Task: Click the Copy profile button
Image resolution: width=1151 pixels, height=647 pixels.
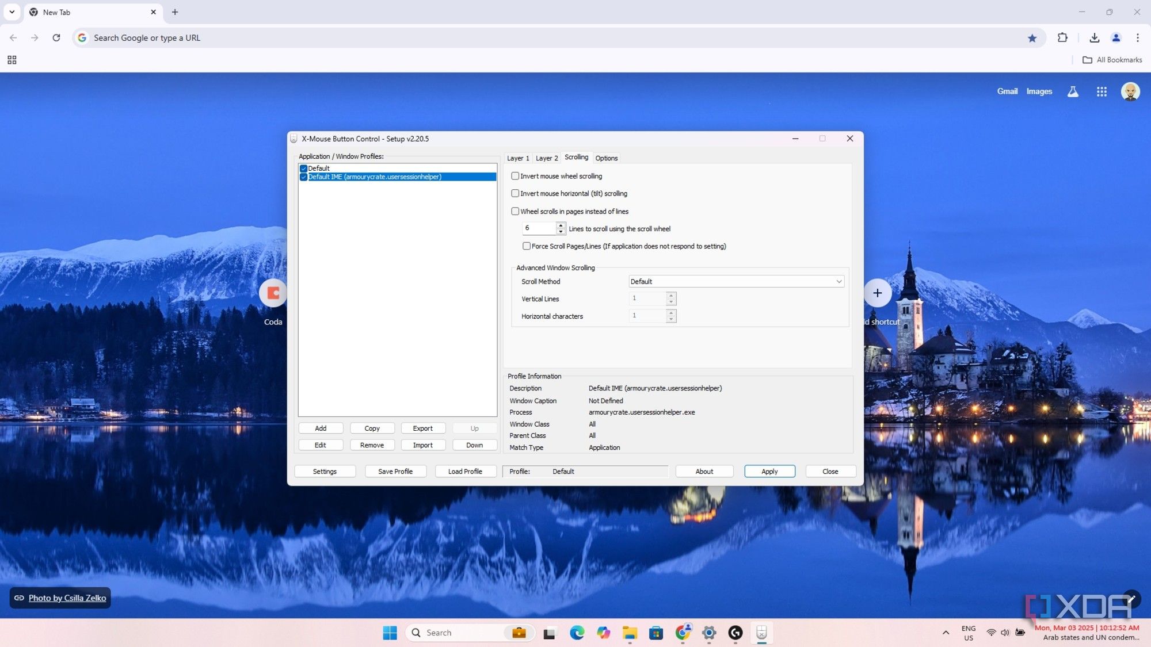Action: pos(372,428)
